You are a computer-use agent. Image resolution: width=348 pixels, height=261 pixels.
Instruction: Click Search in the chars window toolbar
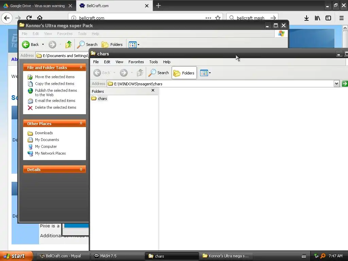(x=158, y=73)
